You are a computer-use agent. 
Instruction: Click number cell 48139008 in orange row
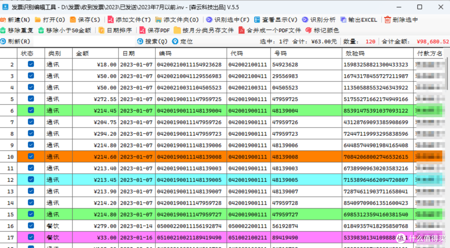click(x=306, y=157)
